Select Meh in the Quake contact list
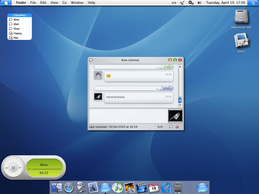Screen dimensions: 259x194 (19, 24)
